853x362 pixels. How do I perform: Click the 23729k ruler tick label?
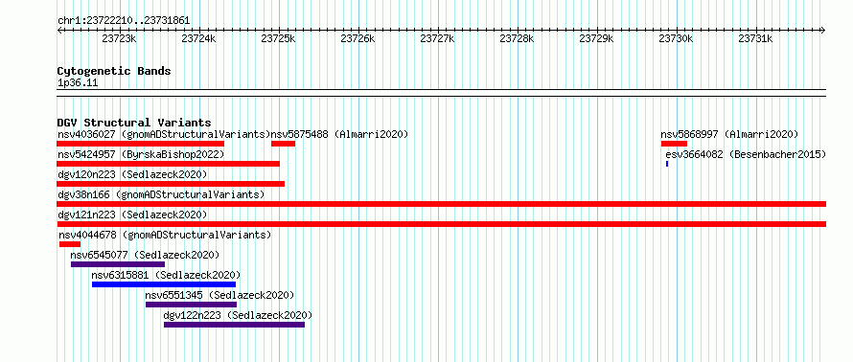(596, 38)
